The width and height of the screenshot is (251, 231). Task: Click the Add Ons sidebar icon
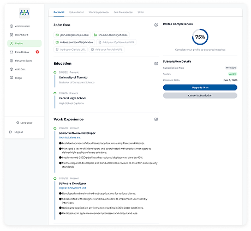(11, 69)
